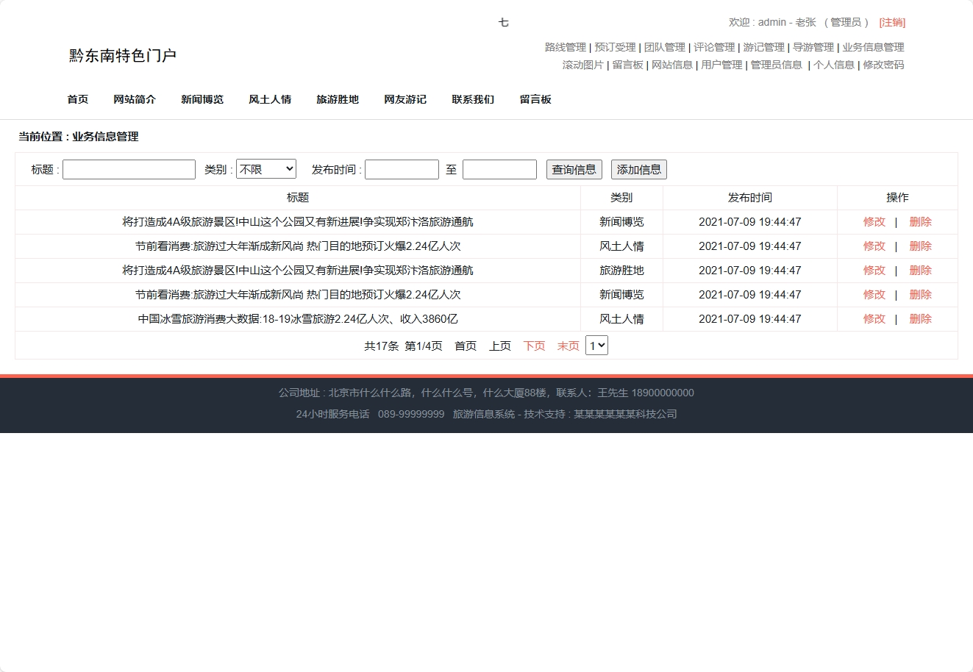
Task: Click the end date field after 至
Action: [x=499, y=170]
